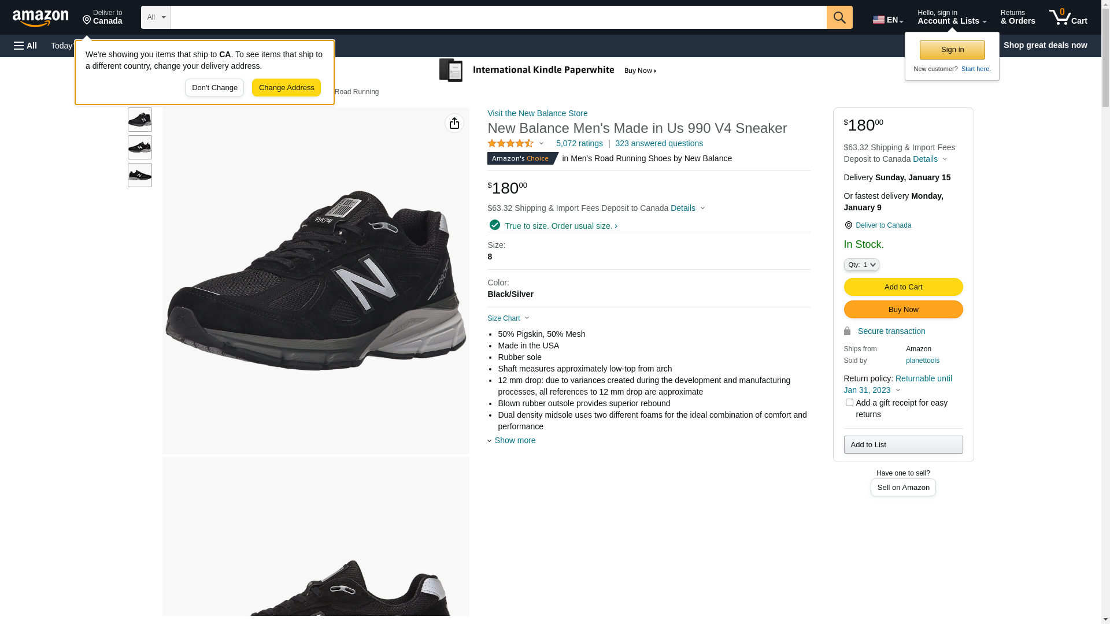Click the share icon on product image
The height and width of the screenshot is (624, 1110).
(x=454, y=123)
